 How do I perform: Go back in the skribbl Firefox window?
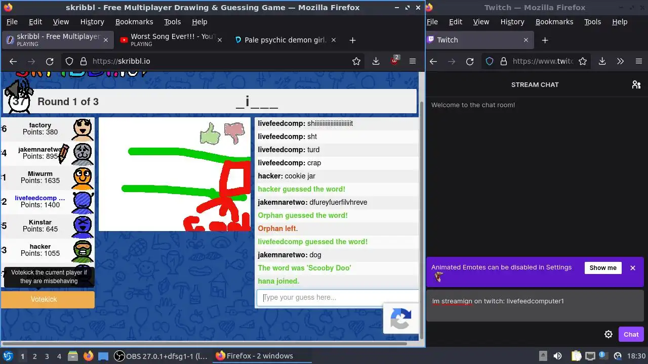tap(13, 61)
